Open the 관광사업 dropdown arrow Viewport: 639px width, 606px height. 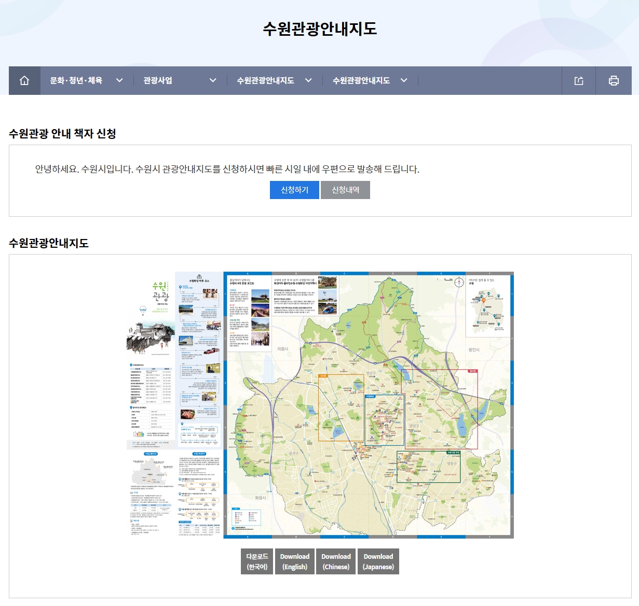[212, 80]
